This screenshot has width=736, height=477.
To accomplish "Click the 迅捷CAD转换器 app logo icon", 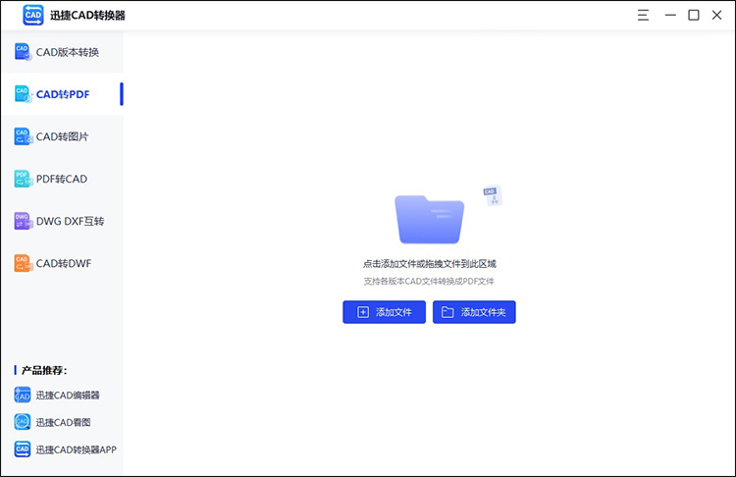I will click(32, 15).
